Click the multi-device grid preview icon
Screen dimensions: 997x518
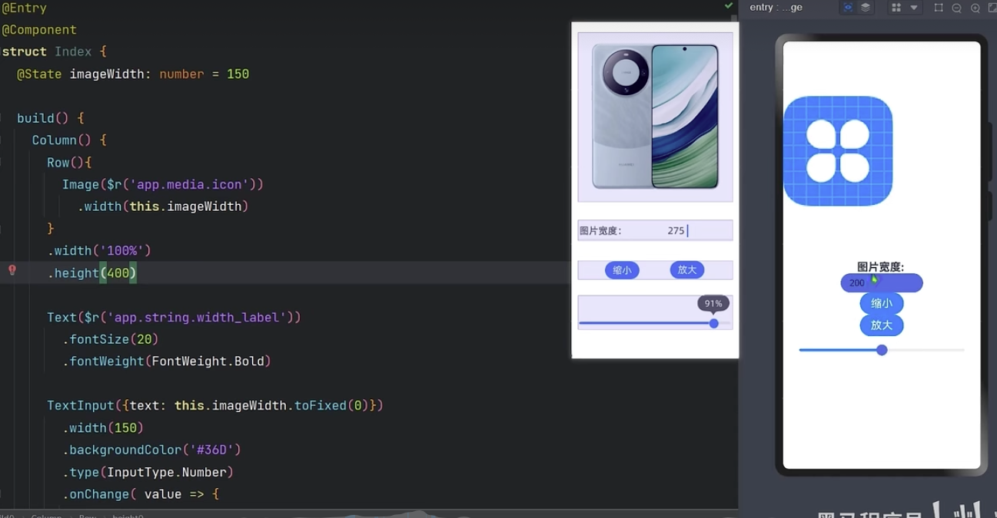[x=896, y=8]
